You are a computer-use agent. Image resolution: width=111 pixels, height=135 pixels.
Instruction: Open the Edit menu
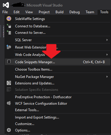coord(17,12)
